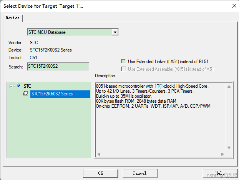The height and width of the screenshot is (180, 239).
Task: Click the Device value 'STC15F2K60S2 Series' text
Action: 51,50
